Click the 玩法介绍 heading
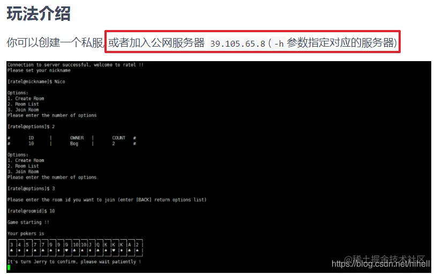Image resolution: width=435 pixels, height=274 pixels. [x=39, y=13]
